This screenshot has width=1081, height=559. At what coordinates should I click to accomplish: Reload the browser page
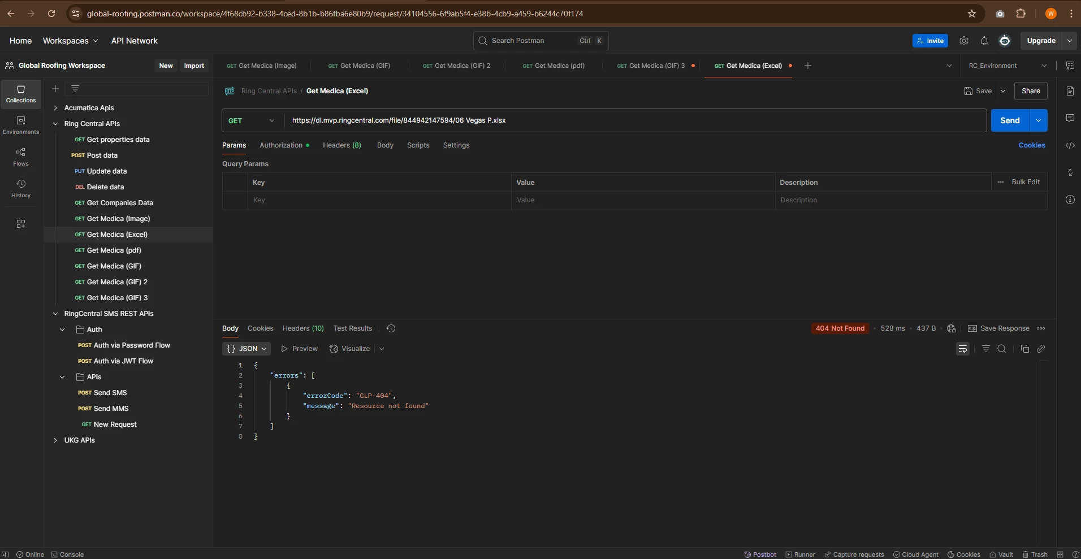click(x=51, y=14)
